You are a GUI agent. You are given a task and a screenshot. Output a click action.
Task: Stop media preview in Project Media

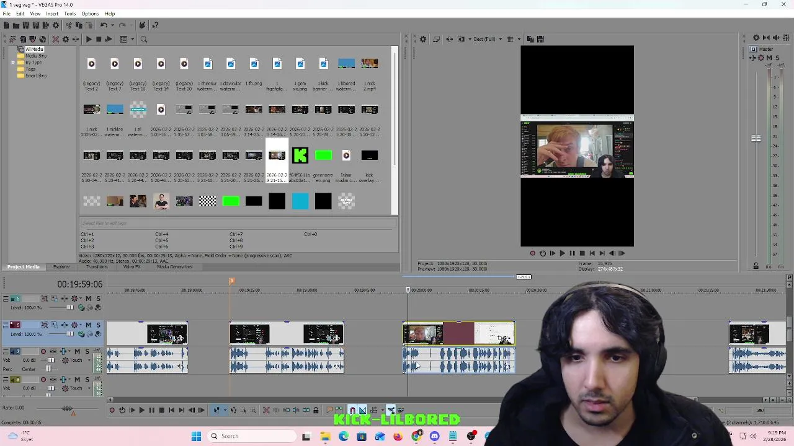[x=99, y=39]
